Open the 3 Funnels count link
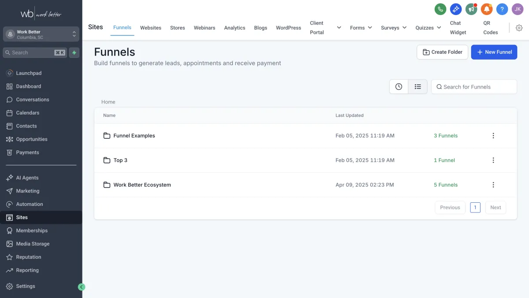529x298 pixels. tap(446, 136)
